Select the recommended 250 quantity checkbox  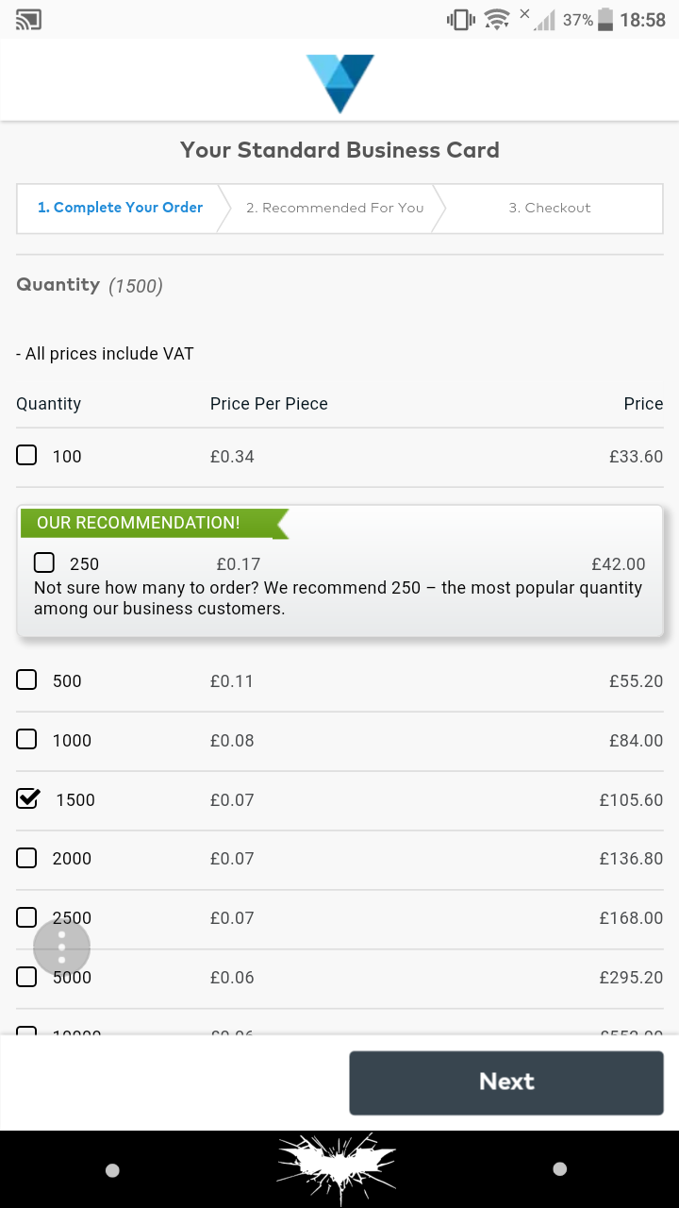(x=44, y=562)
